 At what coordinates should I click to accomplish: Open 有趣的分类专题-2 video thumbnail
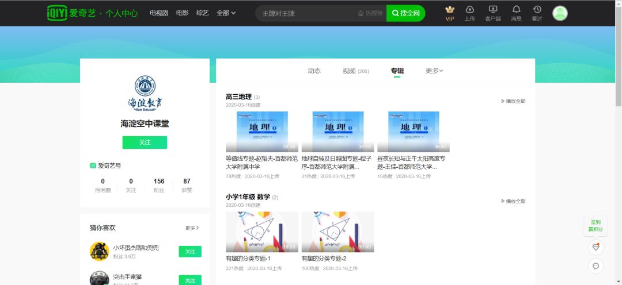[x=337, y=232]
